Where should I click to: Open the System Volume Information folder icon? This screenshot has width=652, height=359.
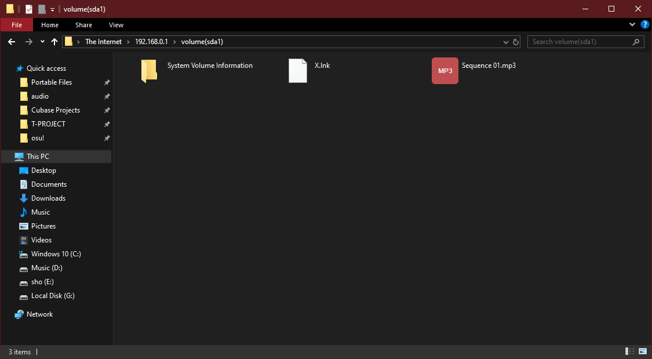tap(149, 71)
